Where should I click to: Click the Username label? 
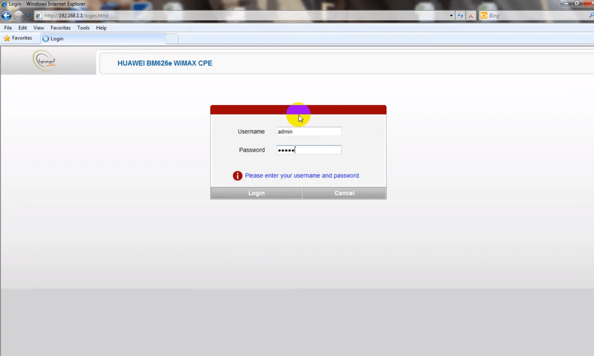[x=251, y=131]
